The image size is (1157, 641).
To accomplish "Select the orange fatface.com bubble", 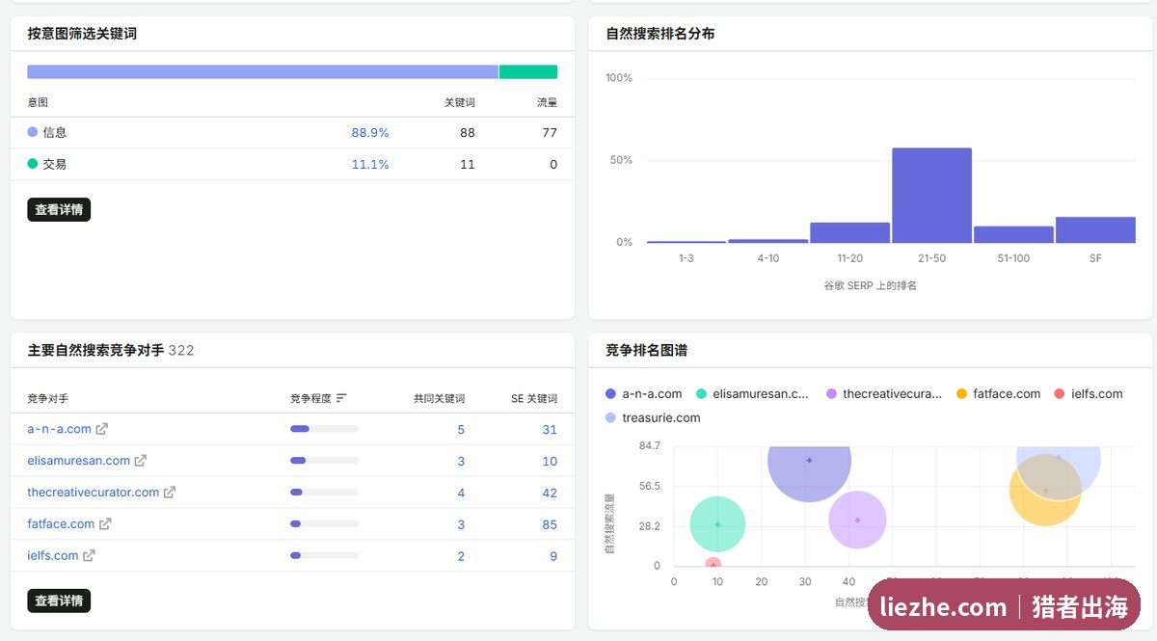I will tap(1045, 491).
